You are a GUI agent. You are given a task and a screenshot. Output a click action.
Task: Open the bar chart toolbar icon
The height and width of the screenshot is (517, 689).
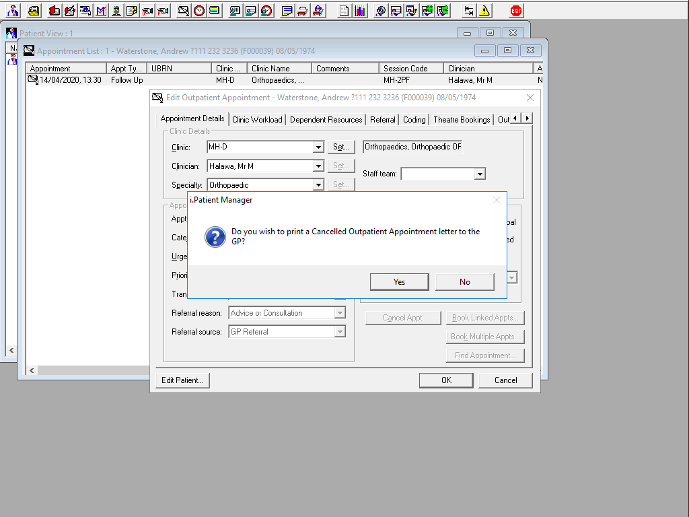(360, 11)
